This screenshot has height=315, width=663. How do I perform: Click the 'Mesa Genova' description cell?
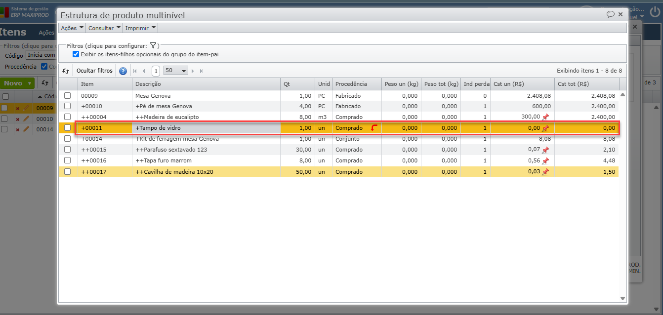pyautogui.click(x=206, y=96)
